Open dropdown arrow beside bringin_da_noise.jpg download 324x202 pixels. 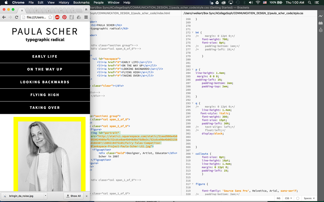click(45, 196)
